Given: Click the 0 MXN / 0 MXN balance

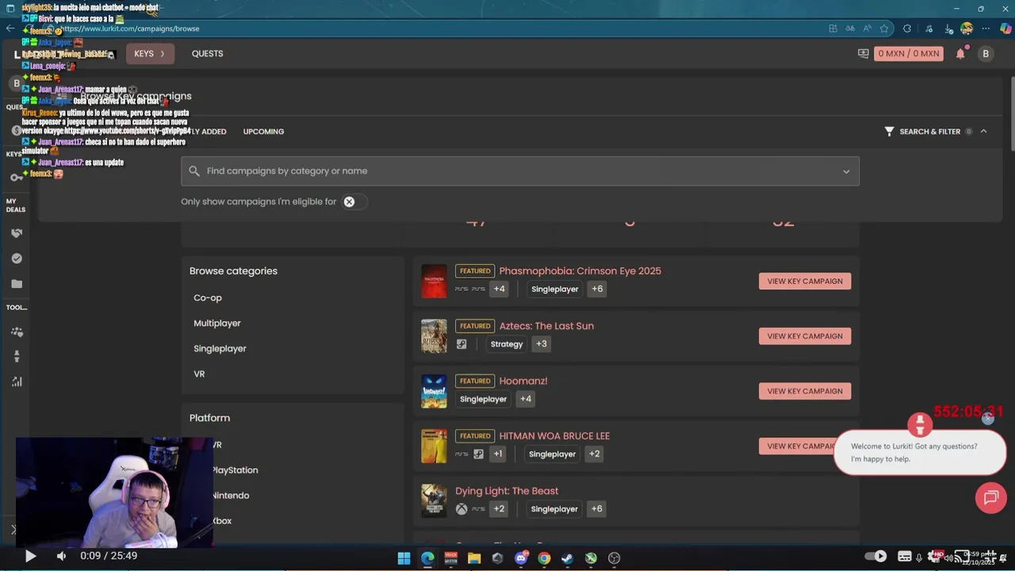Looking at the screenshot, I should pyautogui.click(x=909, y=54).
